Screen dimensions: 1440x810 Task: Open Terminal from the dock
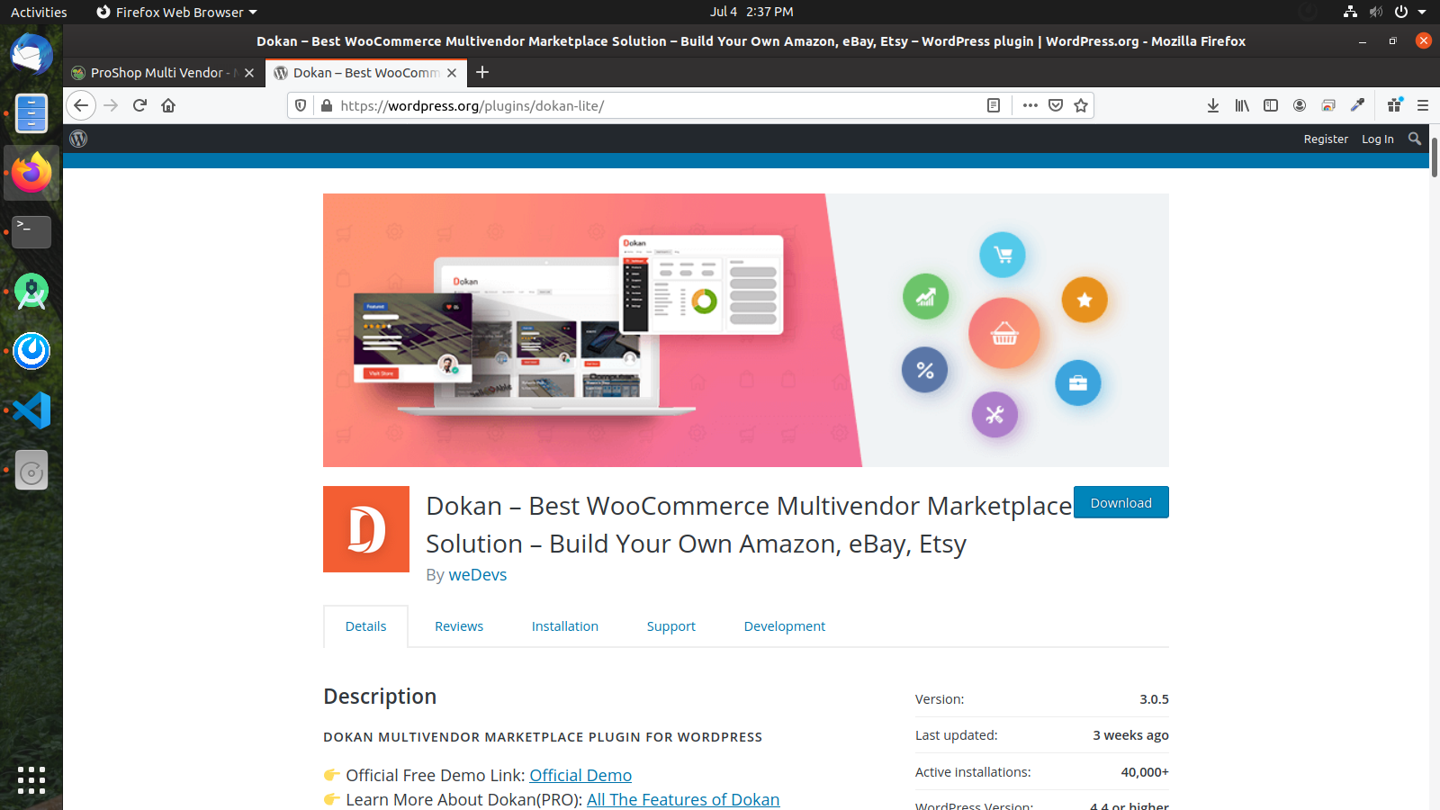(x=31, y=231)
